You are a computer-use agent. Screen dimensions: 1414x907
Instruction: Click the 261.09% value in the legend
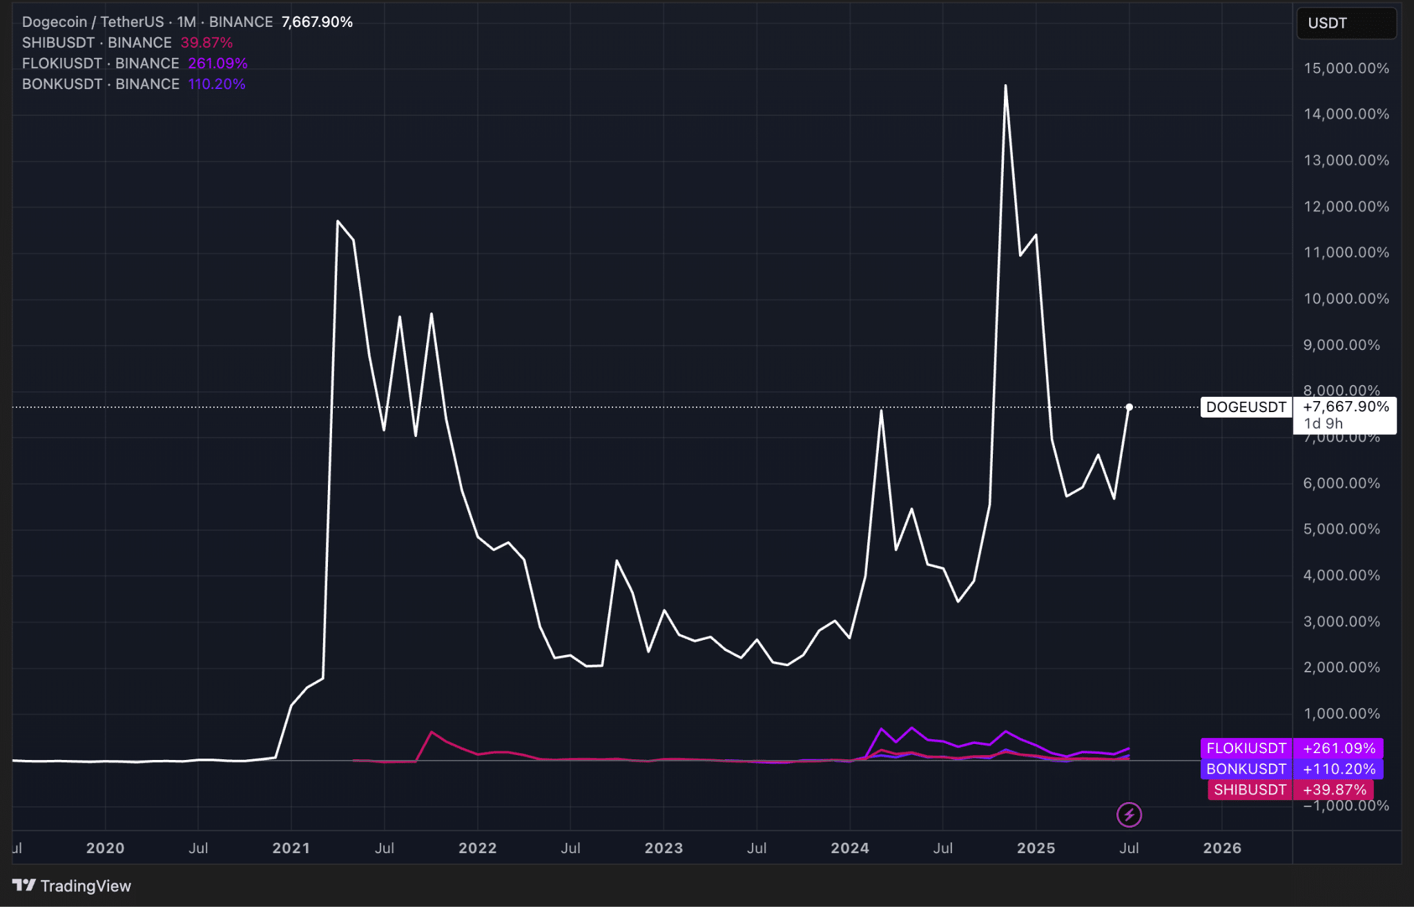tap(217, 64)
